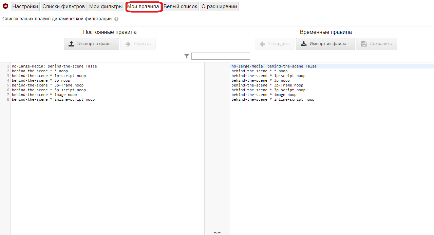The height and width of the screenshot is (235, 434).
Task: Click the Вернуть revert button
Action: [138, 44]
